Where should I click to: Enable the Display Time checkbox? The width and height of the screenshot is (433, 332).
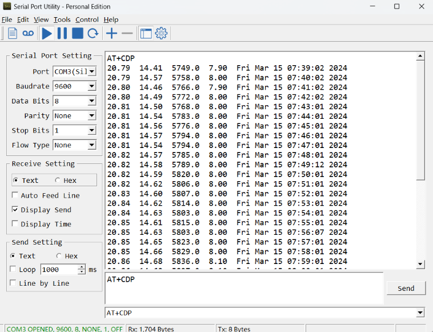pos(15,224)
